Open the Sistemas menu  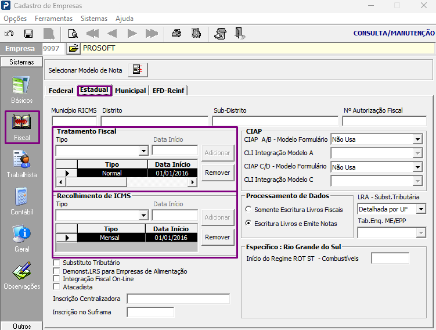click(x=94, y=19)
